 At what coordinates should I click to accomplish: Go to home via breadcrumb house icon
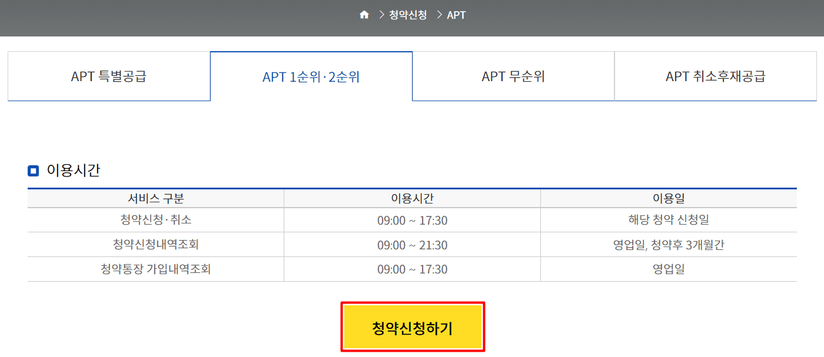click(364, 15)
